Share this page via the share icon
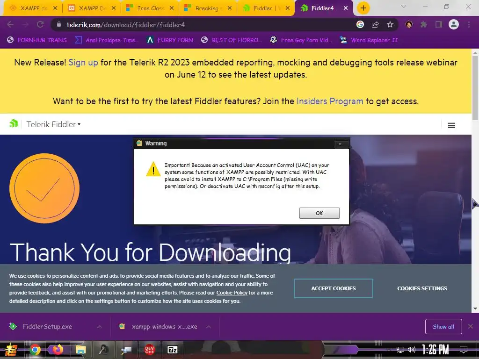This screenshot has height=359, width=479. pos(375,25)
